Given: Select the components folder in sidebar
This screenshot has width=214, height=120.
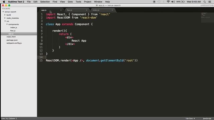Looking at the screenshot, I should (x=13, y=24).
